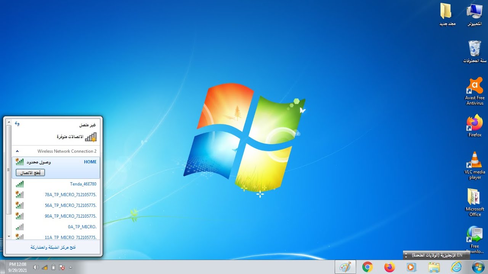Screen dimensions: 488x274
Task: Click the language bar minimize button
Action: click(x=406, y=253)
